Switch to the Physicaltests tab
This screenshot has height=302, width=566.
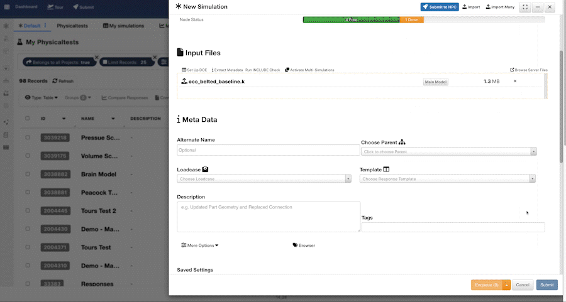click(72, 26)
